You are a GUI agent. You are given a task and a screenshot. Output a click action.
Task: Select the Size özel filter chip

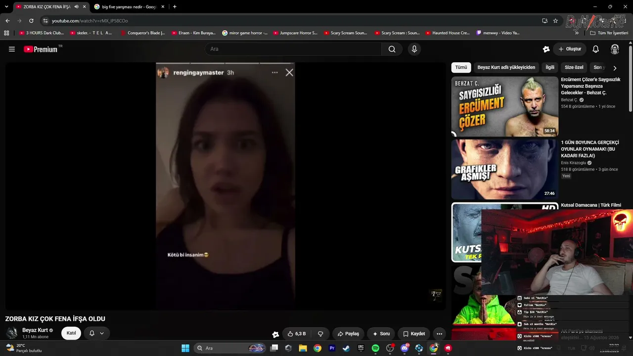[x=574, y=67]
